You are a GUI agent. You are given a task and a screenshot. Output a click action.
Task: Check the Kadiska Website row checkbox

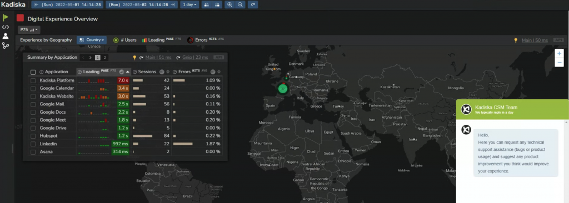[33, 97]
